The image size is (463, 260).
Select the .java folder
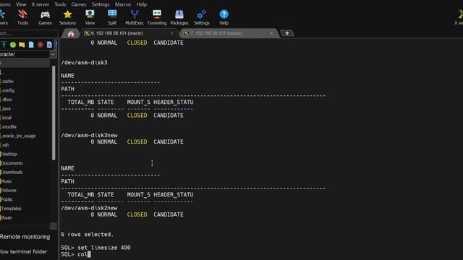tap(6, 109)
